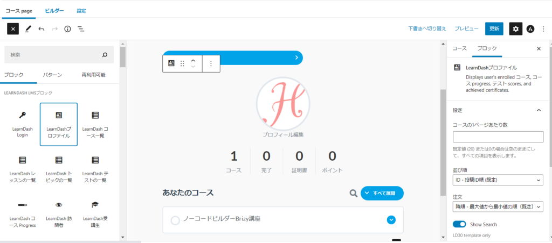Image resolution: width=552 pixels, height=243 pixels.
Task: Open the 注文 dropdown
Action: point(498,206)
